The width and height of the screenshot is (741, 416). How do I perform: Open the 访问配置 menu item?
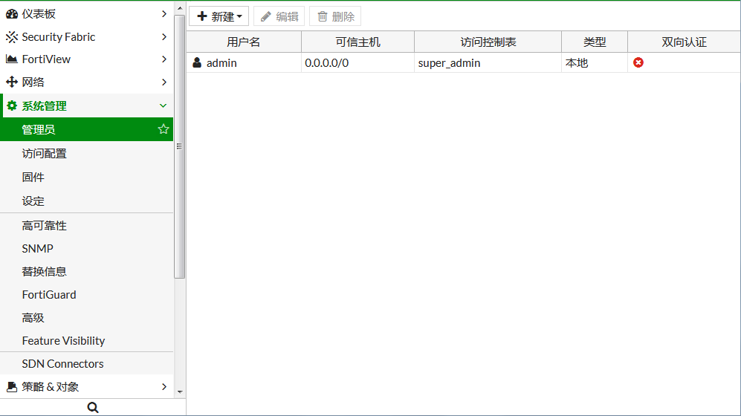[x=45, y=154]
